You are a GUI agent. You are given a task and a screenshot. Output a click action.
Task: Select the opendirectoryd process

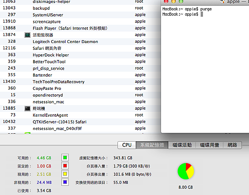tap(80, 95)
